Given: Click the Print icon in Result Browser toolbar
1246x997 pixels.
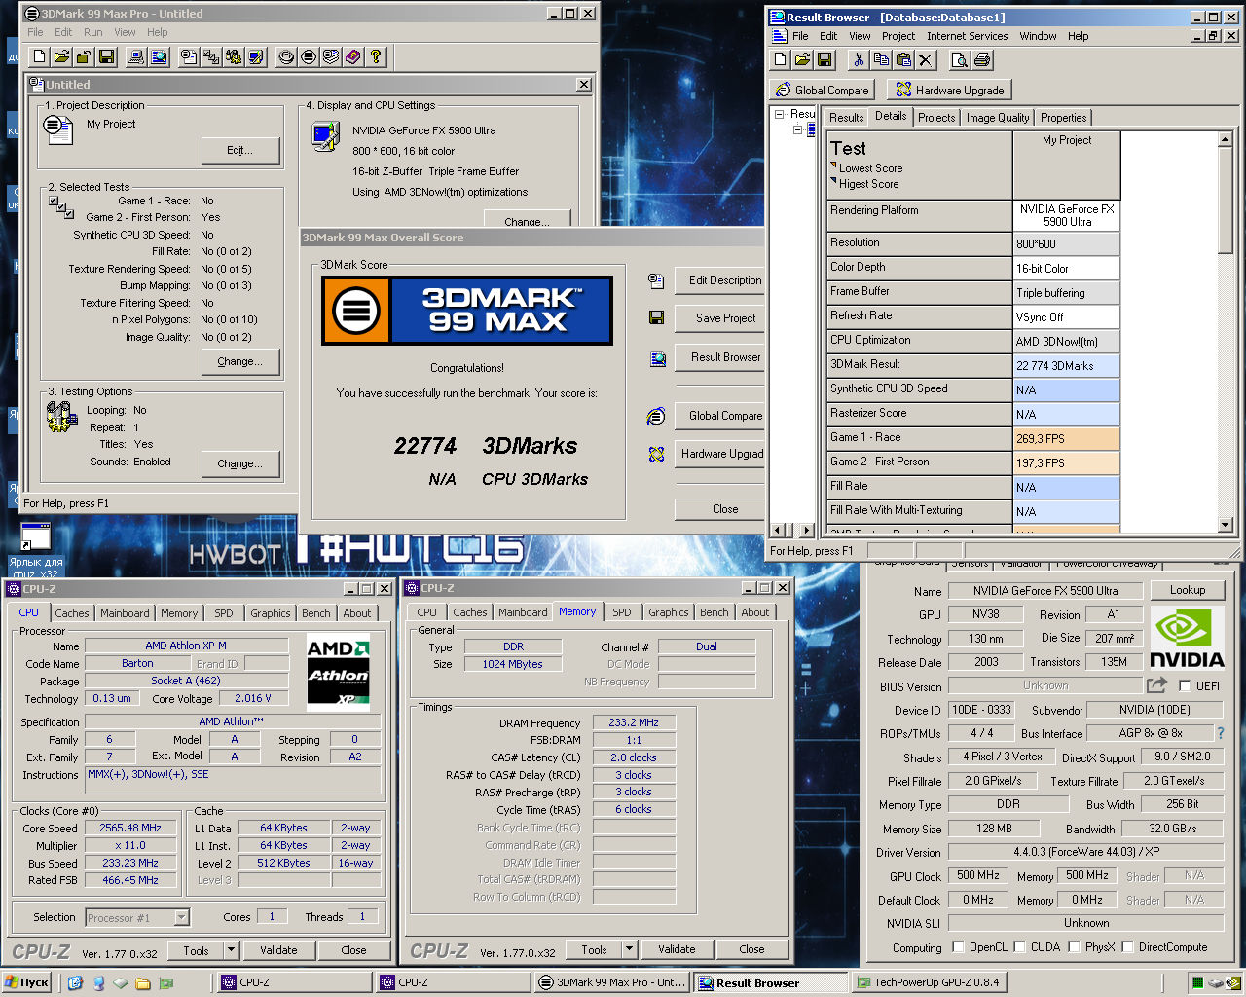Looking at the screenshot, I should tap(982, 60).
